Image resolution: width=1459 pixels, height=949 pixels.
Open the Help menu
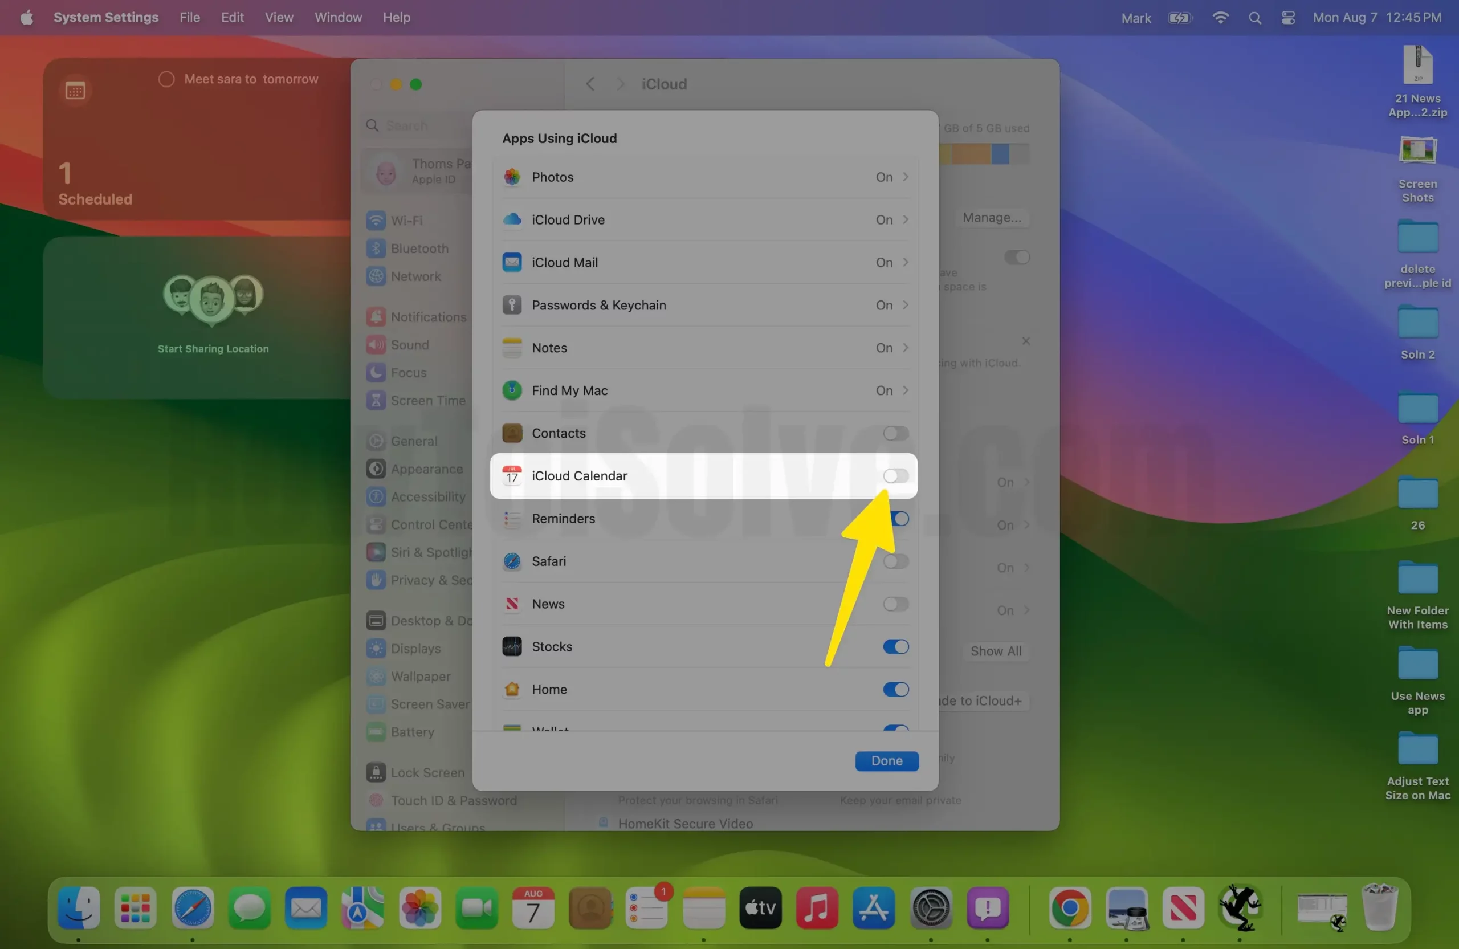coord(397,17)
